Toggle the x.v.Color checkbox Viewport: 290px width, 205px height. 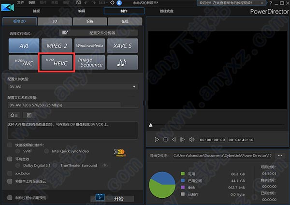click(10, 173)
